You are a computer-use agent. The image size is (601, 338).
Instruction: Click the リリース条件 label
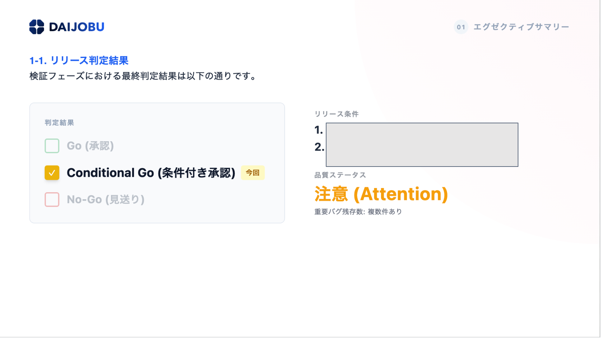coord(336,114)
